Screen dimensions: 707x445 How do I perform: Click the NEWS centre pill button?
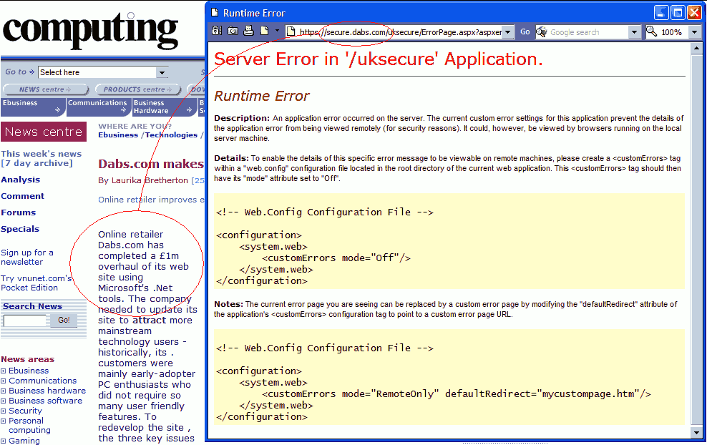pos(46,89)
